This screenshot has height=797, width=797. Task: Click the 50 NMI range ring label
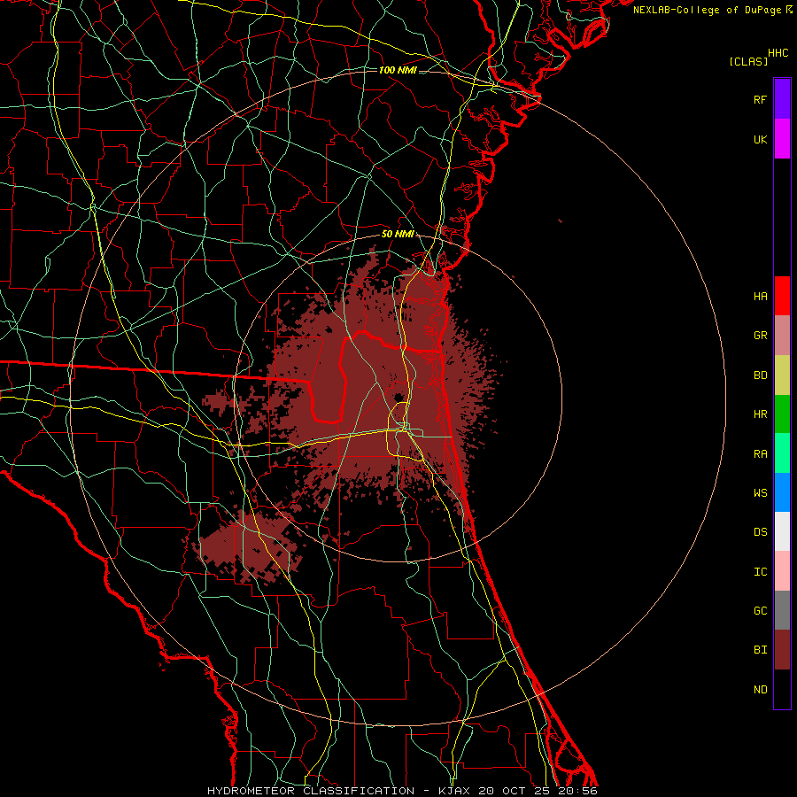[398, 234]
